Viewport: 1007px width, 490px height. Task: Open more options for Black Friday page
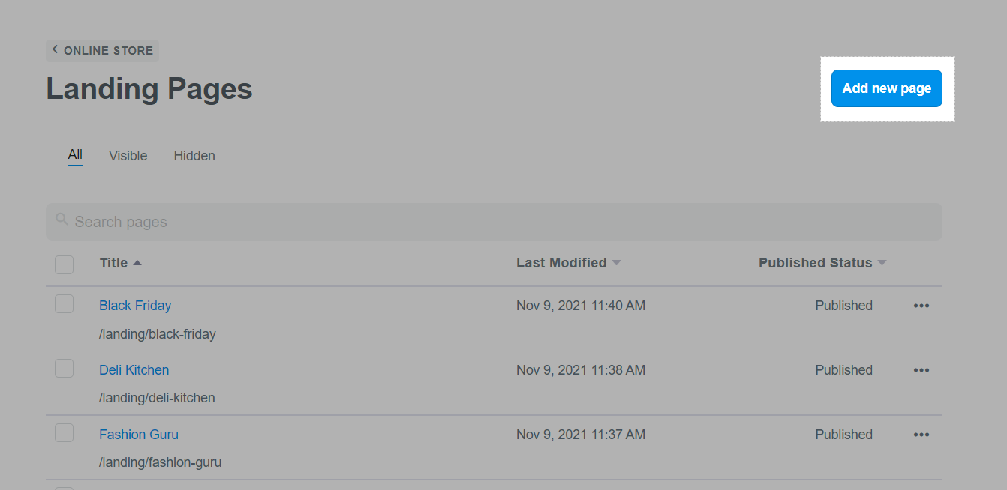point(921,306)
